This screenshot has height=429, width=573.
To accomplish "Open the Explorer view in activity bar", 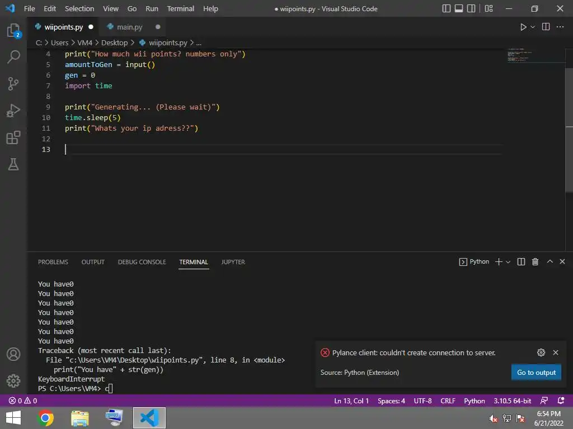I will tap(13, 30).
